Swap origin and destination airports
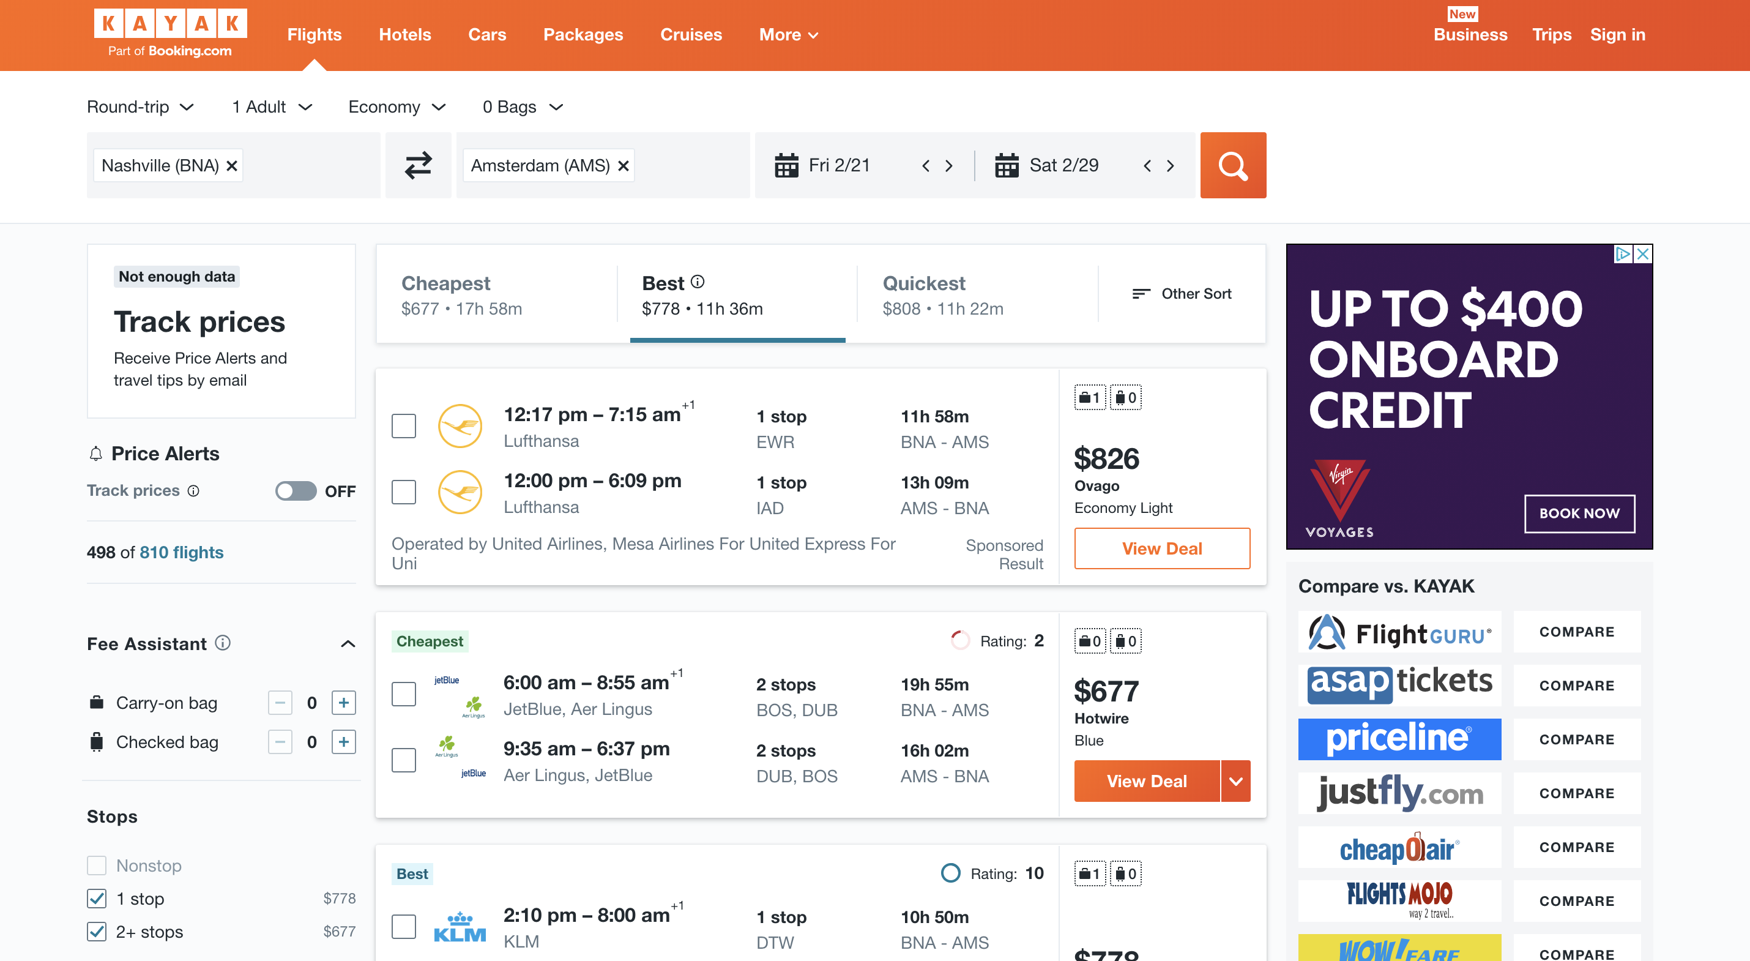The image size is (1750, 961). tap(418, 165)
